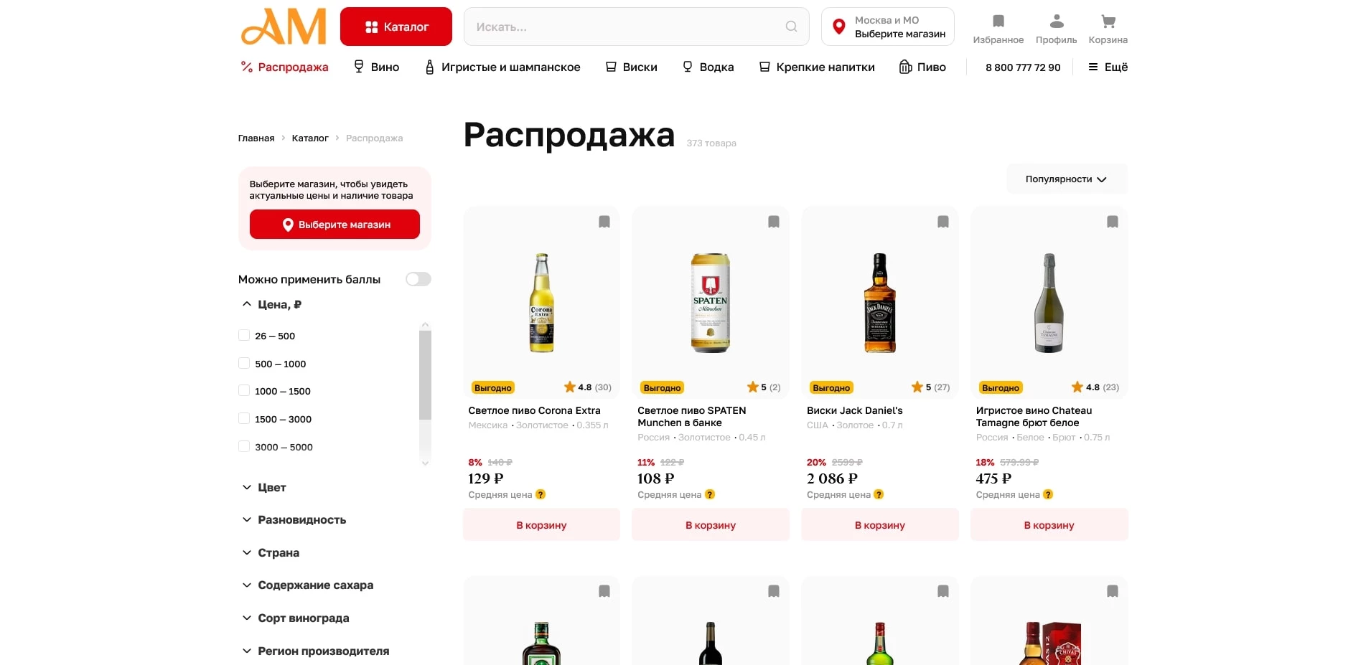Click the price filter list scrollbar
This screenshot has height=665, width=1366.
(425, 374)
